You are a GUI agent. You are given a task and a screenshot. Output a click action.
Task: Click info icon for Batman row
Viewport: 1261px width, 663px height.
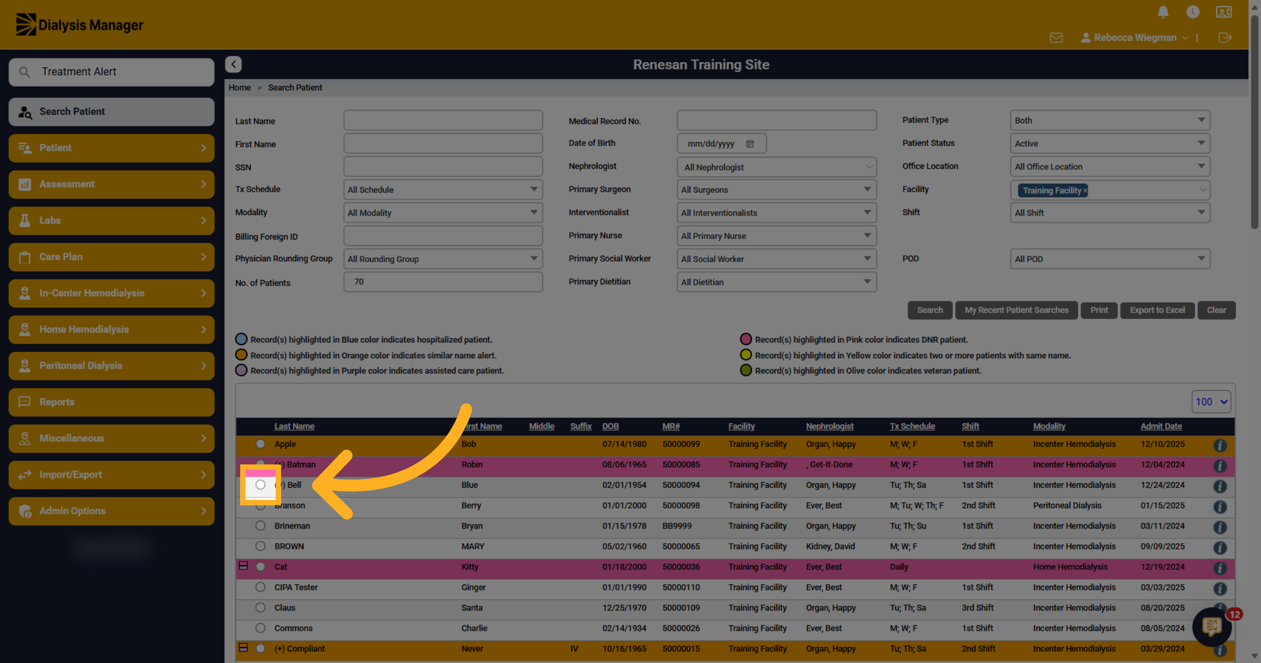coord(1220,465)
